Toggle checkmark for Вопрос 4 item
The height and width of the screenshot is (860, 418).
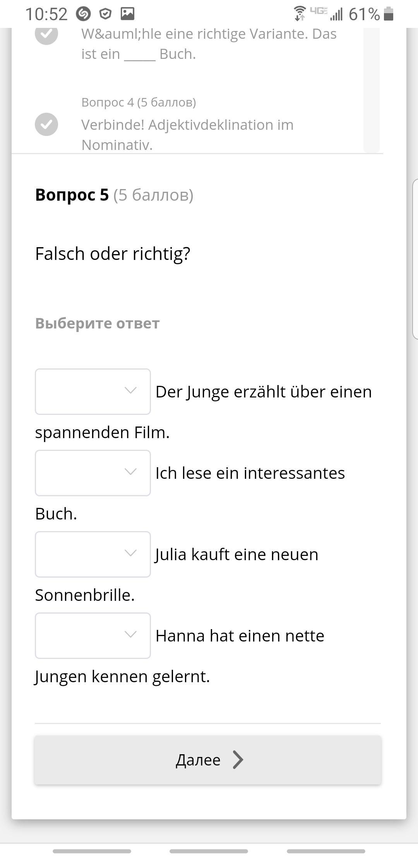click(x=46, y=124)
